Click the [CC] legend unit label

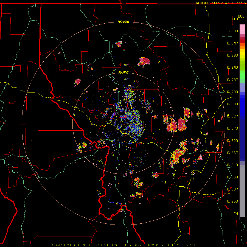234,19
